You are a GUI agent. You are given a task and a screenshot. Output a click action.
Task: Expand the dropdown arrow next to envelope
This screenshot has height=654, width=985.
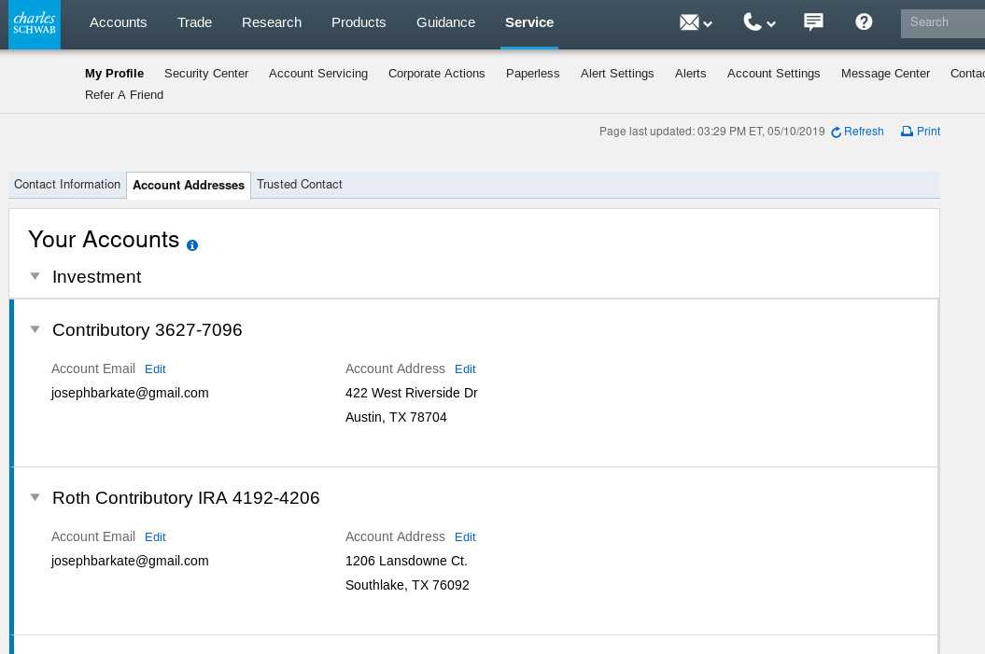pos(708,24)
